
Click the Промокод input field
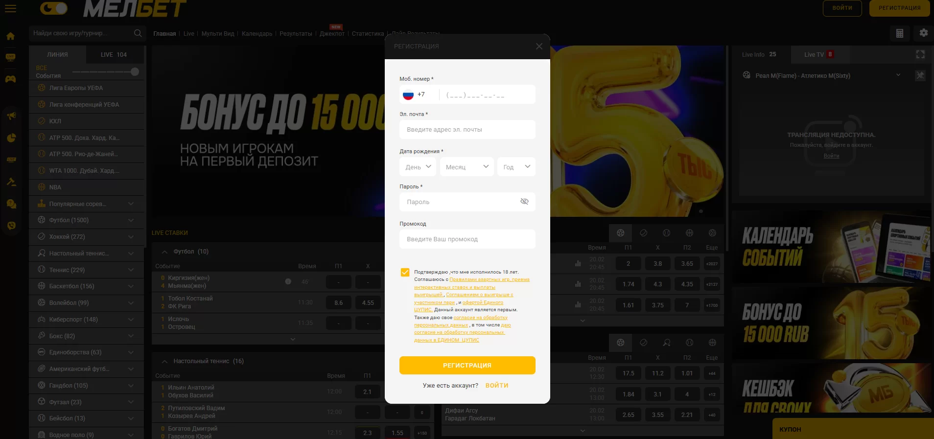(x=467, y=239)
